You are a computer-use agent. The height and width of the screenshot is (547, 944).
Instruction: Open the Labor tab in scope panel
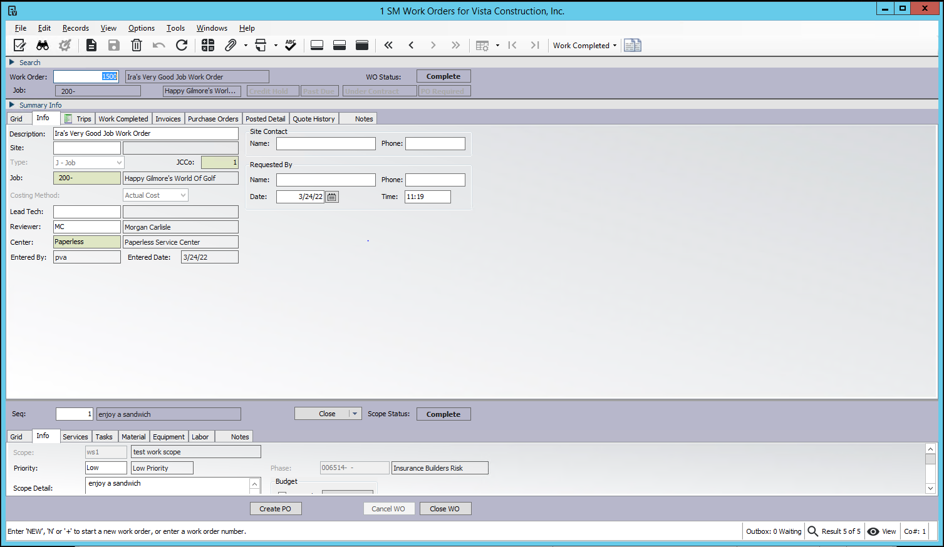point(200,437)
